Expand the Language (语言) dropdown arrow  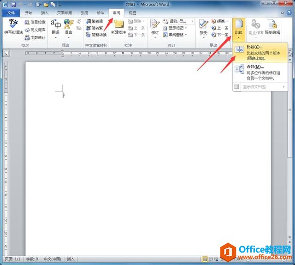click(x=69, y=37)
